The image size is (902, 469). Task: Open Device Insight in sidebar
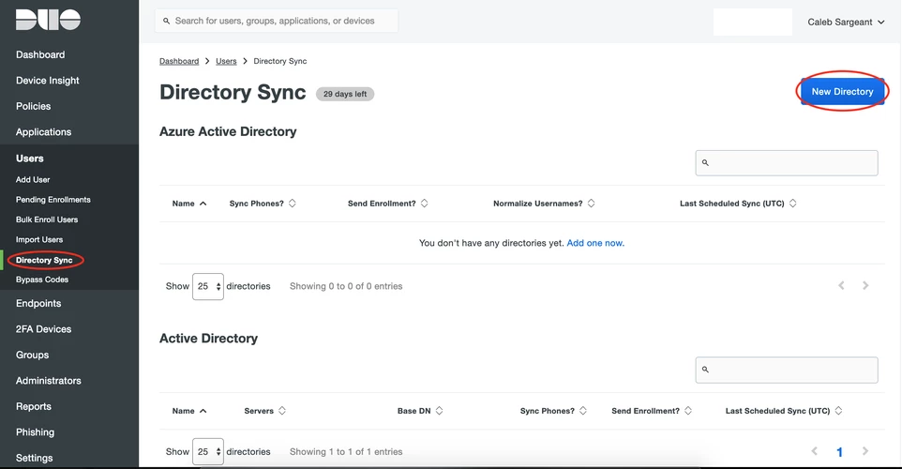tap(48, 81)
